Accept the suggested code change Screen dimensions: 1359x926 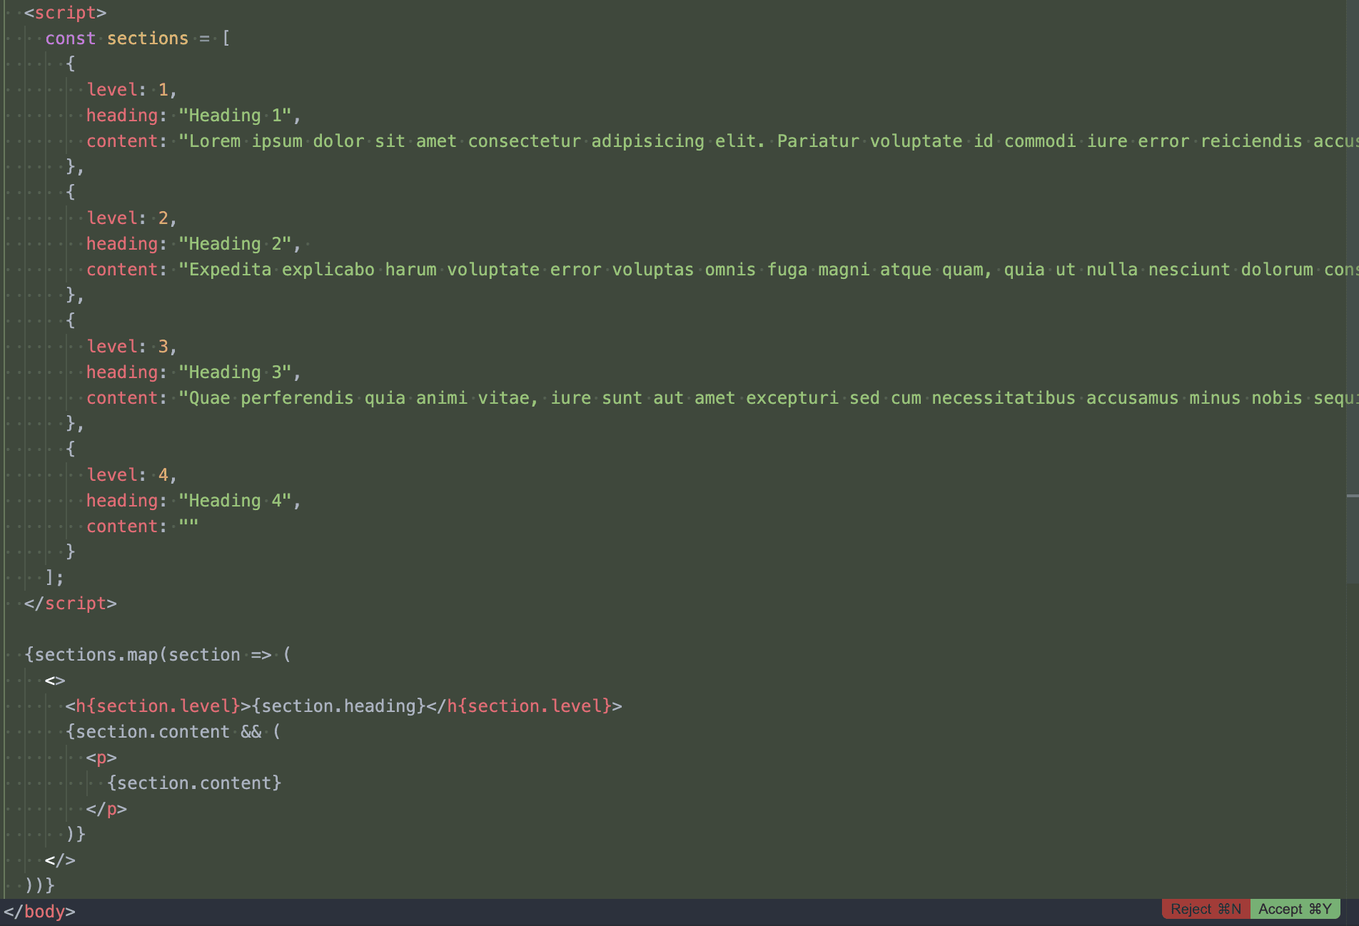pyautogui.click(x=1295, y=909)
